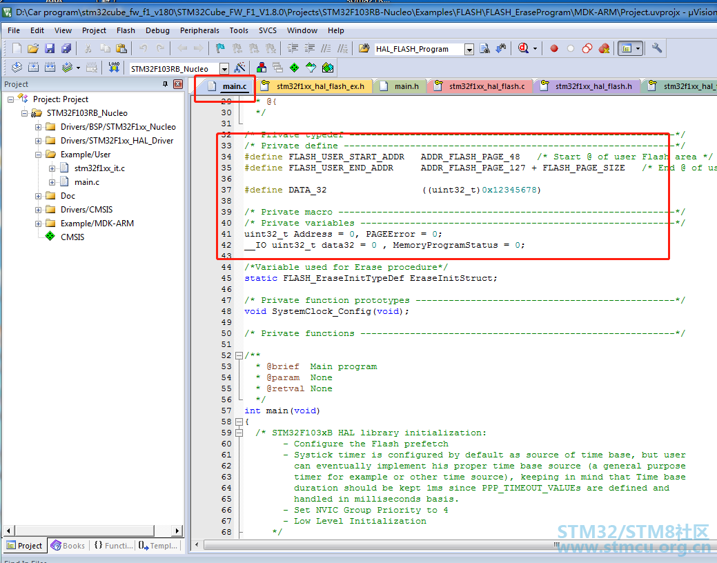The height and width of the screenshot is (563, 717).
Task: Open the Manage Project Items blocks icon
Action: coord(262,68)
